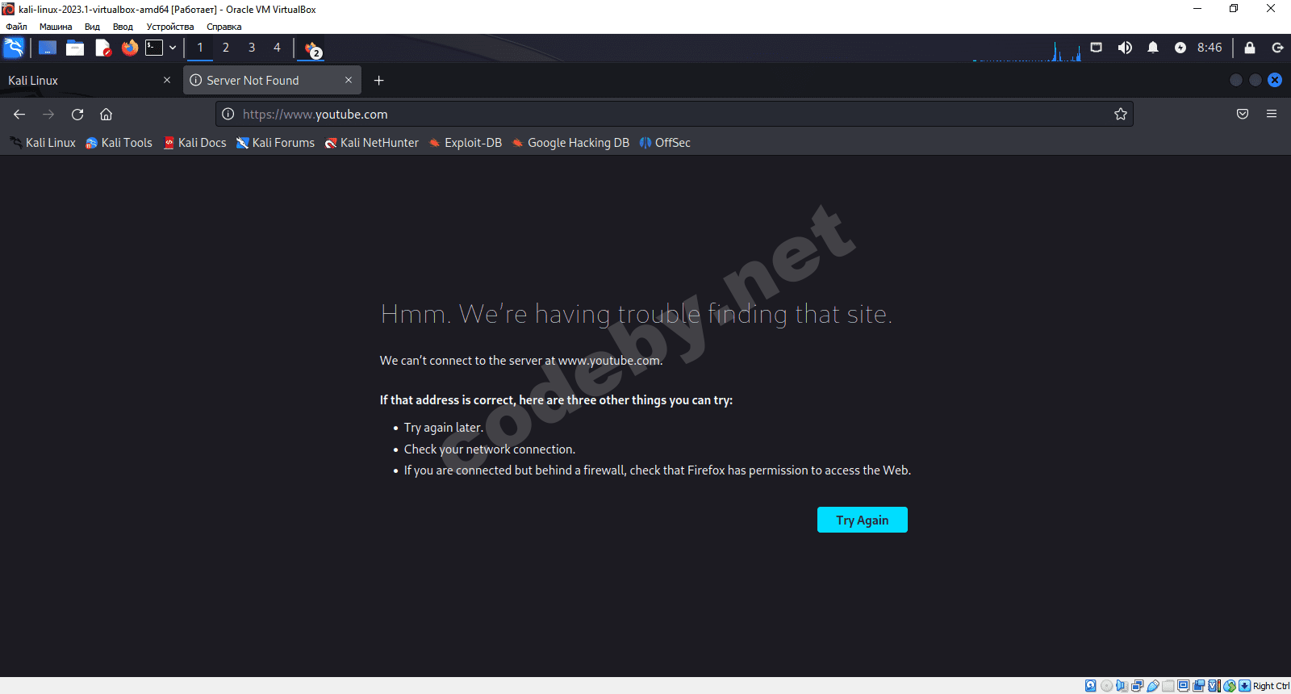The image size is (1291, 694).
Task: Bookmark this page with the star
Action: pyautogui.click(x=1121, y=115)
